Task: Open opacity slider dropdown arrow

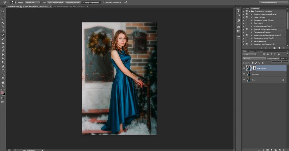Action: pyautogui.click(x=287, y=58)
